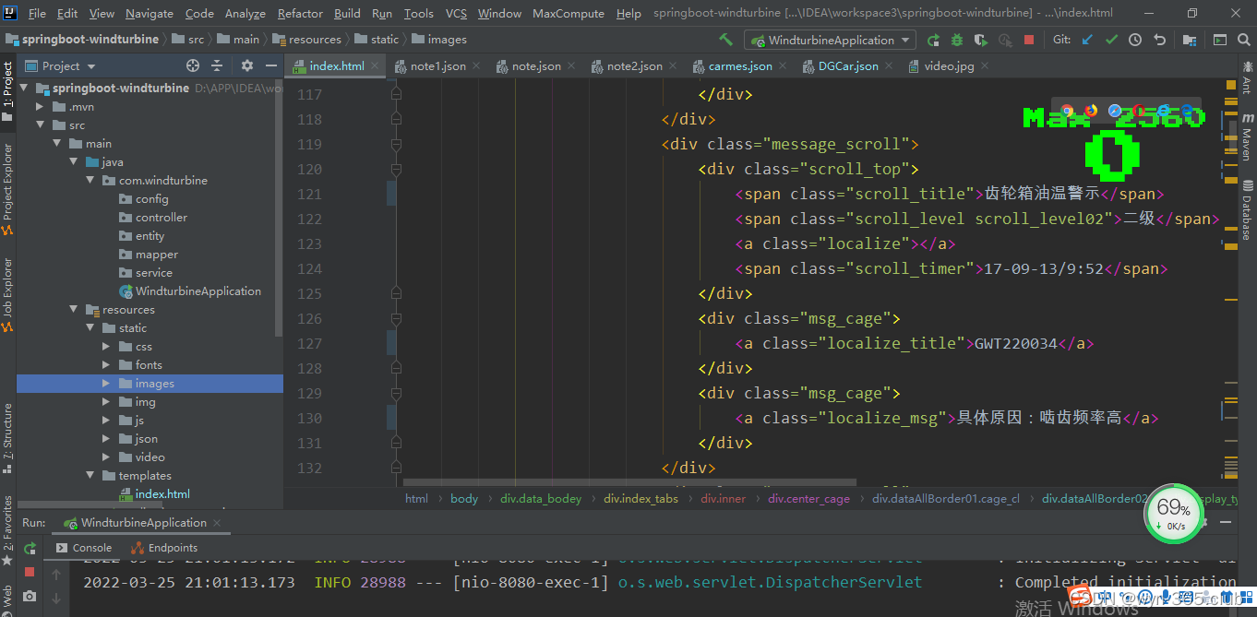Click the Search Everywhere magnifier
Screen dimensions: 1257x617
click(1243, 40)
